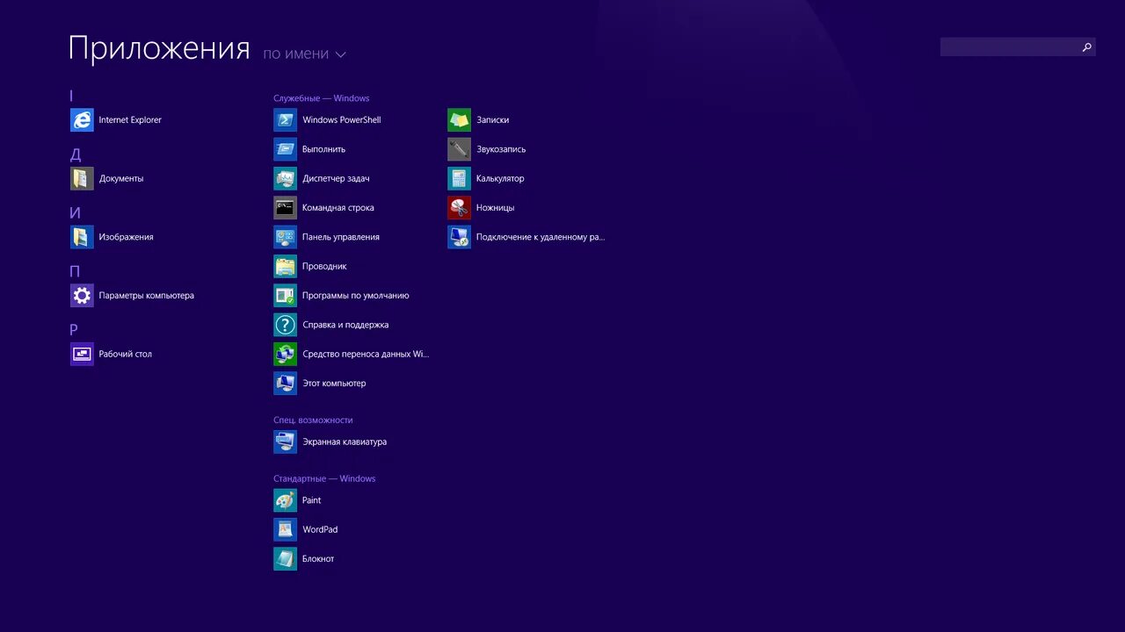1125x632 pixels.
Task: Click the 'Приложения' page title
Action: 159,48
